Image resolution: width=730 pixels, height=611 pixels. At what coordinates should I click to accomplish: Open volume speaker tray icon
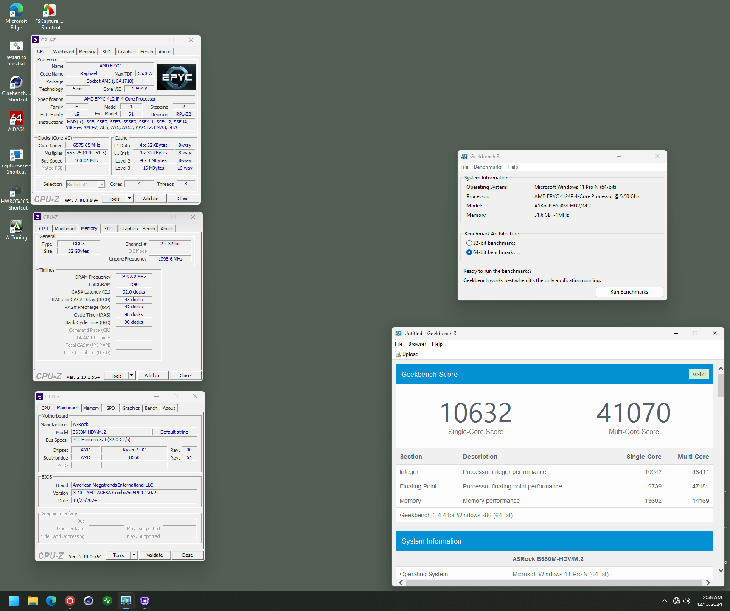687,601
